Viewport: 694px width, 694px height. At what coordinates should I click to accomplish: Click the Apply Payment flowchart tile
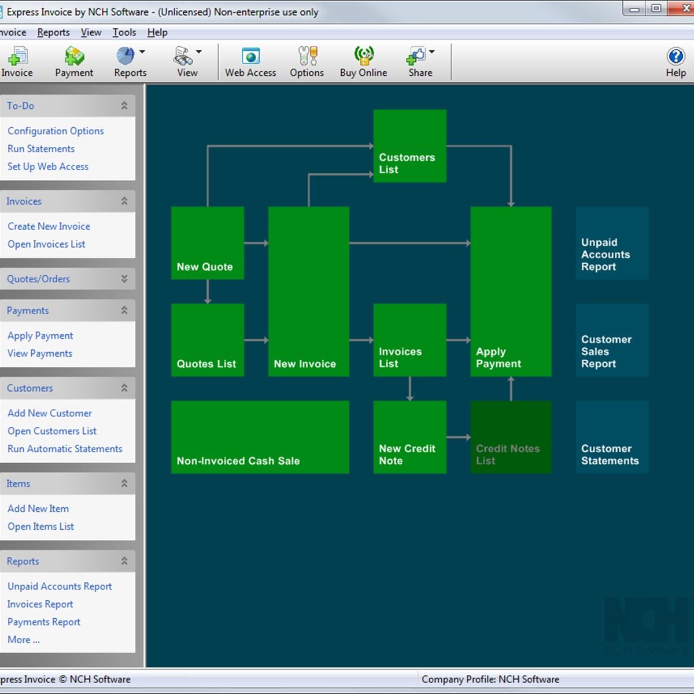(x=511, y=291)
